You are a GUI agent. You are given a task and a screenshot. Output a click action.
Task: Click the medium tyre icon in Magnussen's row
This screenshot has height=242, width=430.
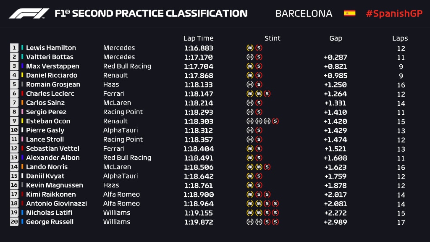[x=250, y=185]
